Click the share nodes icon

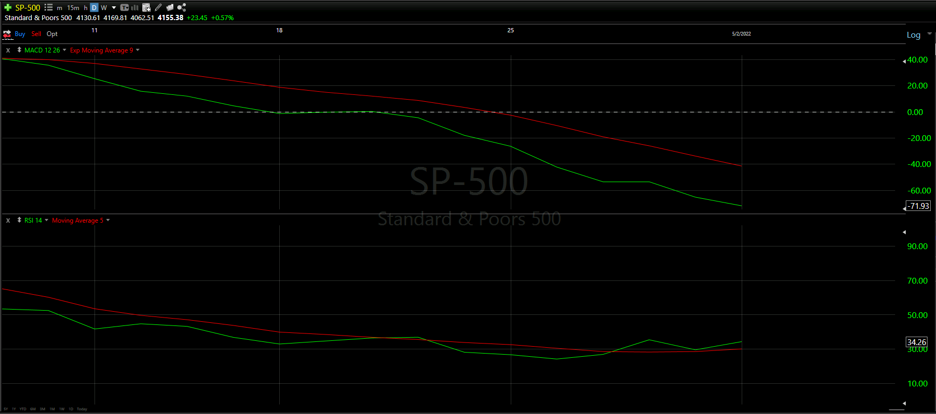click(x=182, y=7)
